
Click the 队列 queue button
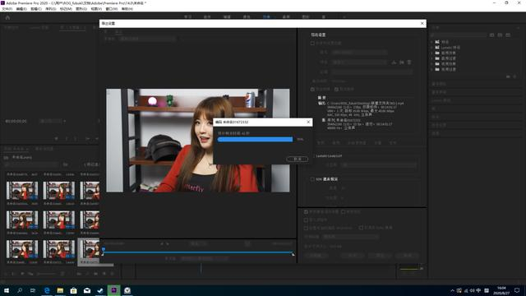coord(353,256)
